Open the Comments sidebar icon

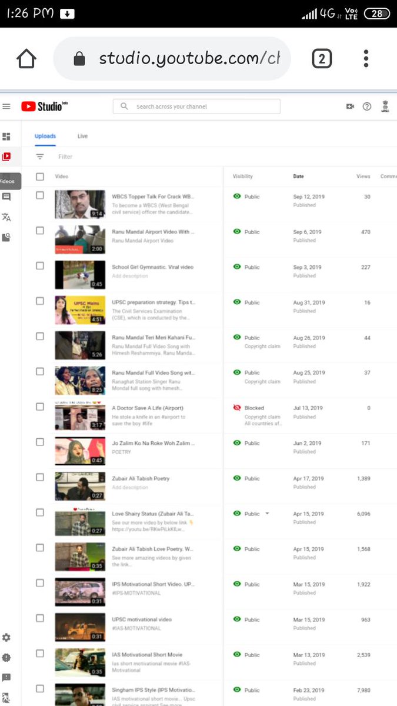point(6,197)
